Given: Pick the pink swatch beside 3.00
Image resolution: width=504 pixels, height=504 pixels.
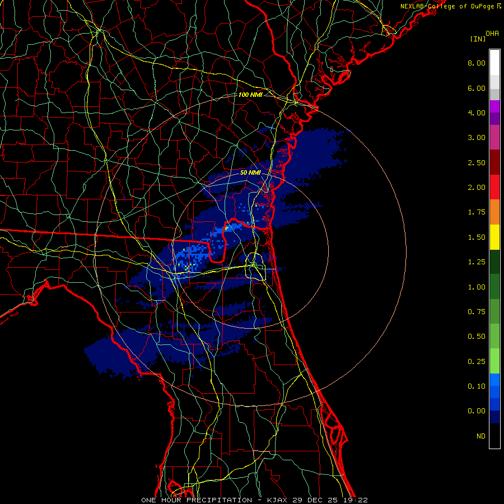Looking at the screenshot, I should [x=494, y=137].
